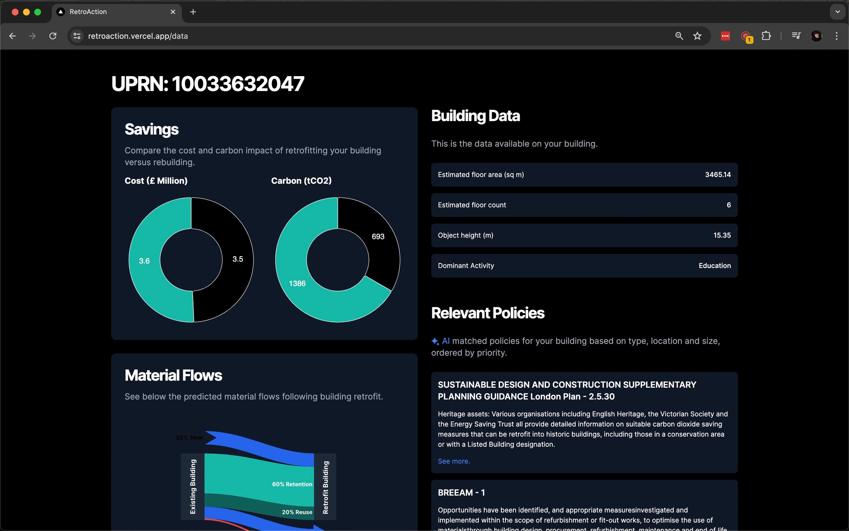Open a new tab with the plus button
Viewport: 849px width, 531px height.
tap(193, 12)
